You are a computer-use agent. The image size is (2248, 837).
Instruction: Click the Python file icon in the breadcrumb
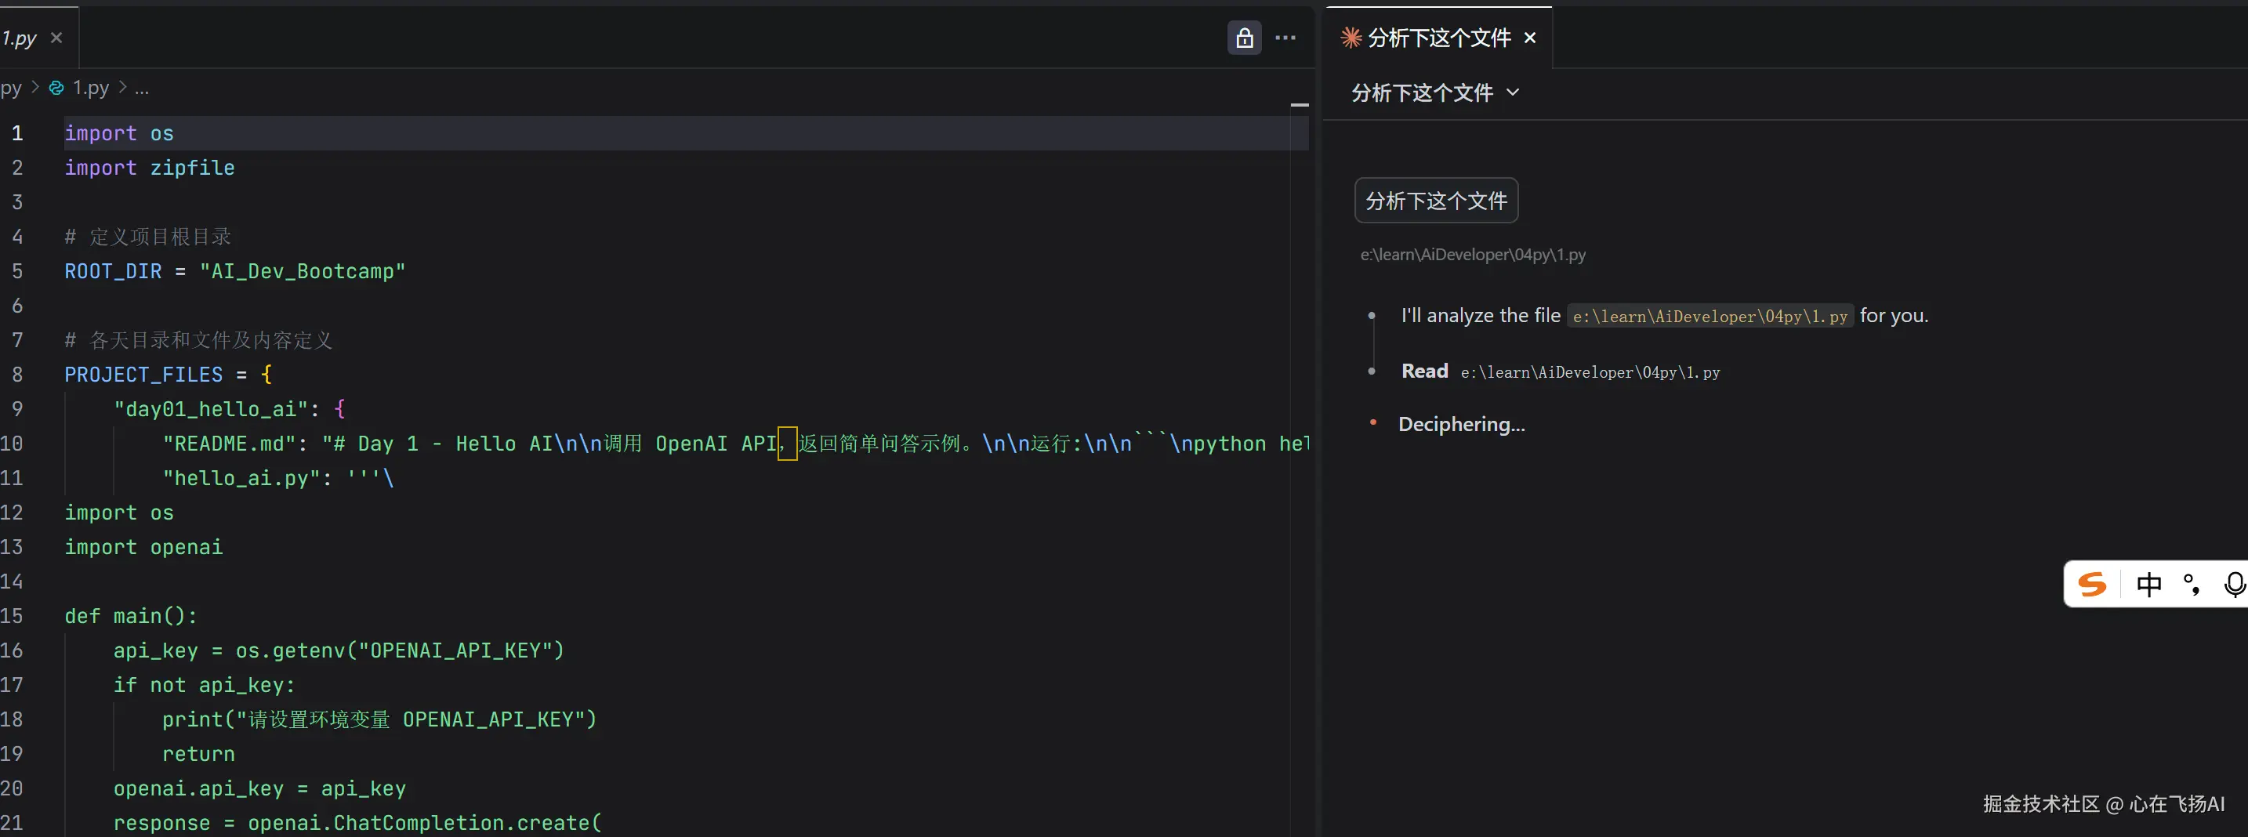(56, 88)
